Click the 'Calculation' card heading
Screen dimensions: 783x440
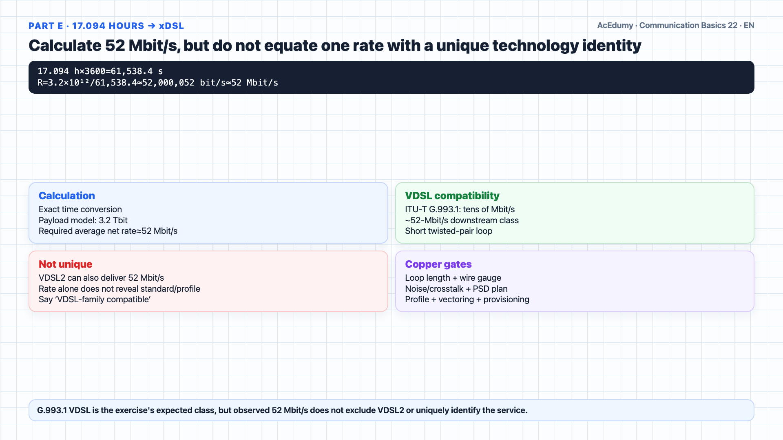[67, 196]
